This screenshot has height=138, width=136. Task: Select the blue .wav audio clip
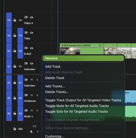click(x=130, y=98)
